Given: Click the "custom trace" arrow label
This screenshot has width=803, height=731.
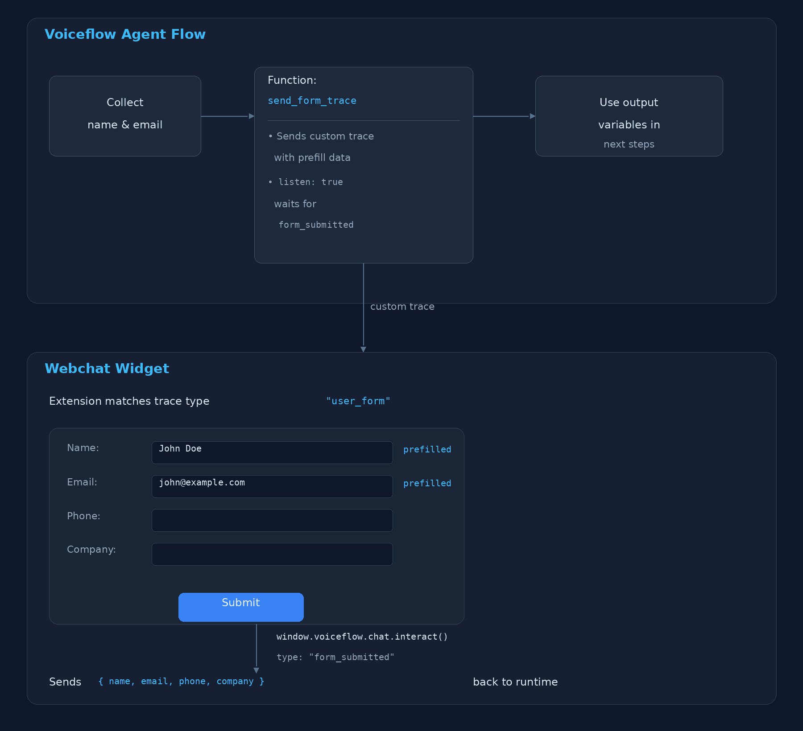Looking at the screenshot, I should (402, 307).
